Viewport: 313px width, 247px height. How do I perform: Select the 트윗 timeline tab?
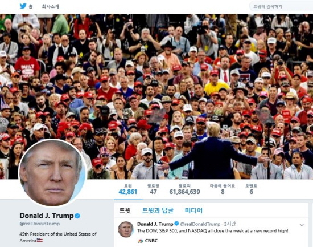[x=125, y=210]
